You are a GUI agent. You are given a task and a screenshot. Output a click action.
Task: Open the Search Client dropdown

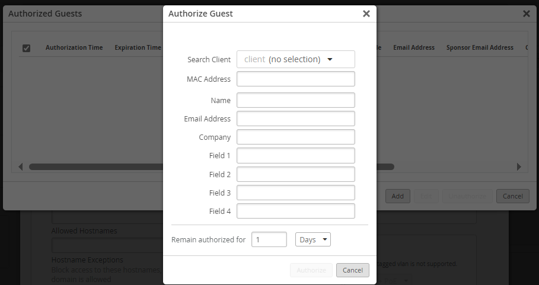[295, 59]
